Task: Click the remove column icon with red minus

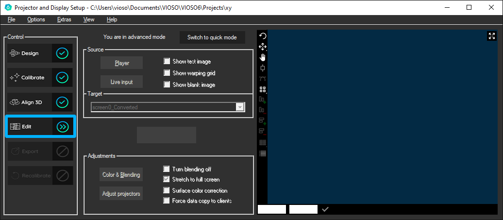Action: click(262, 111)
